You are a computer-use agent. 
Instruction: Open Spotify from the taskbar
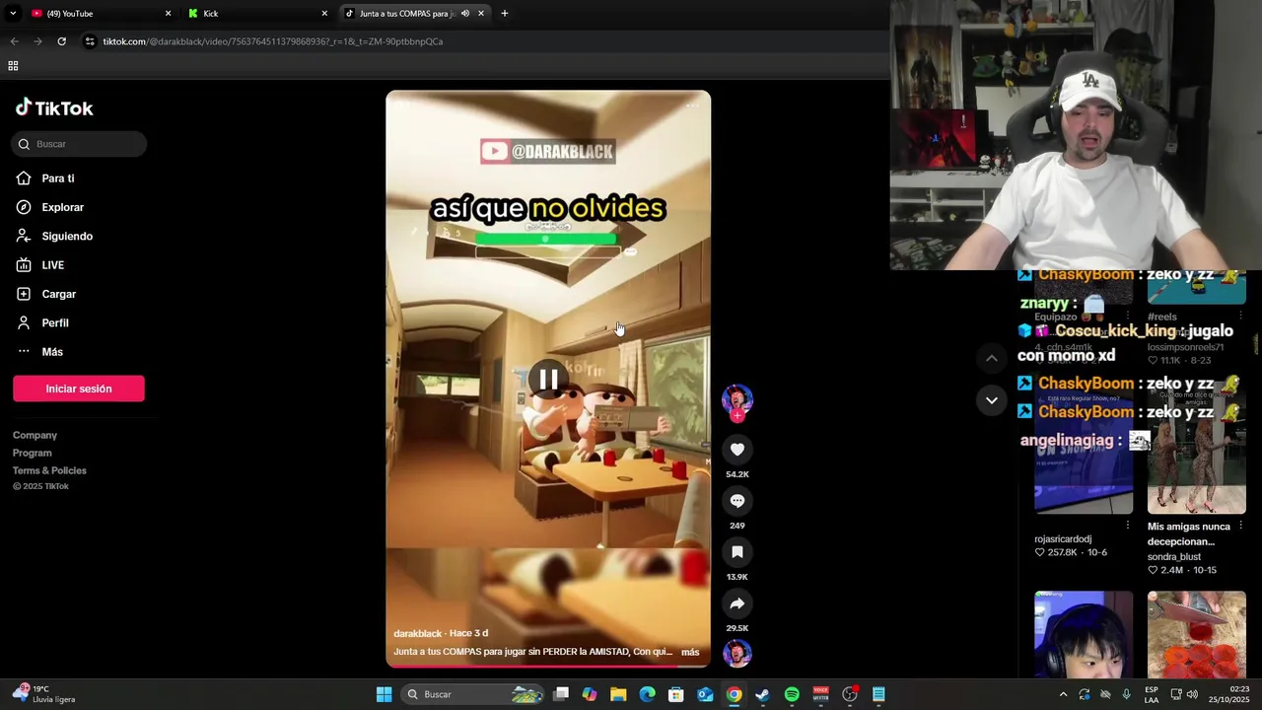[792, 694]
